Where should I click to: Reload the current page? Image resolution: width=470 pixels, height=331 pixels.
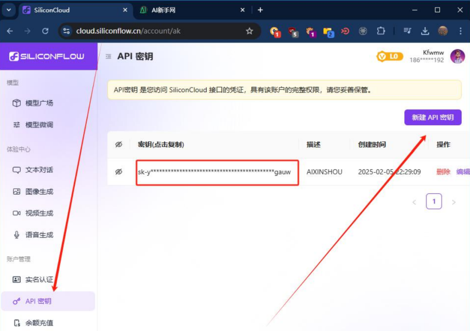tap(45, 31)
